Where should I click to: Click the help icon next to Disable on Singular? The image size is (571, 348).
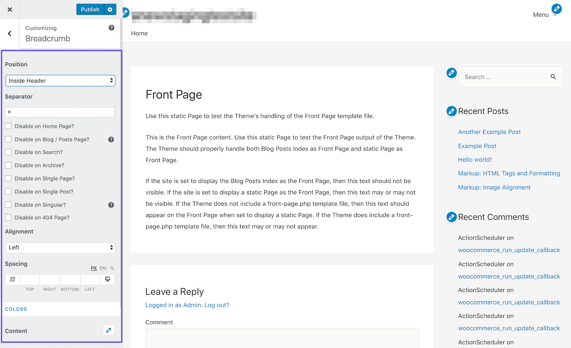(111, 205)
